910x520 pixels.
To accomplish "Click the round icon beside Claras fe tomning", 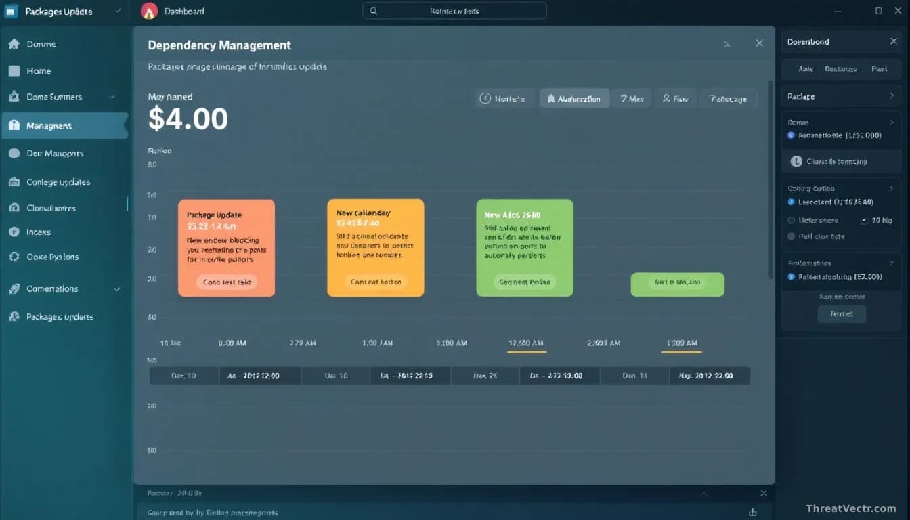I will click(797, 161).
